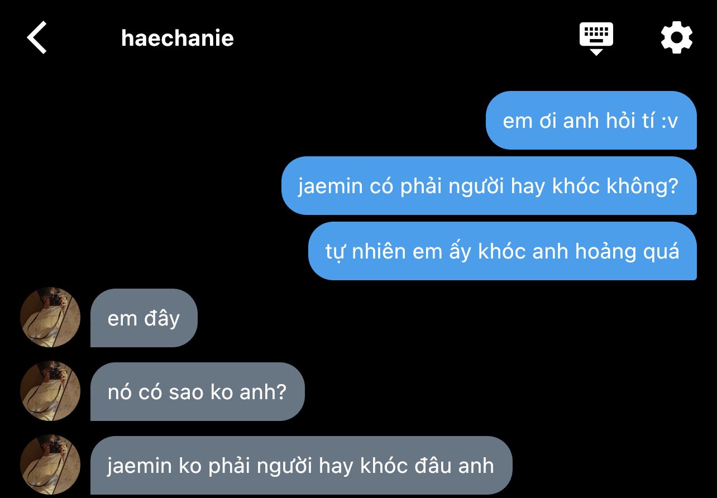
Task: Go back using the left arrow icon
Action: (37, 38)
